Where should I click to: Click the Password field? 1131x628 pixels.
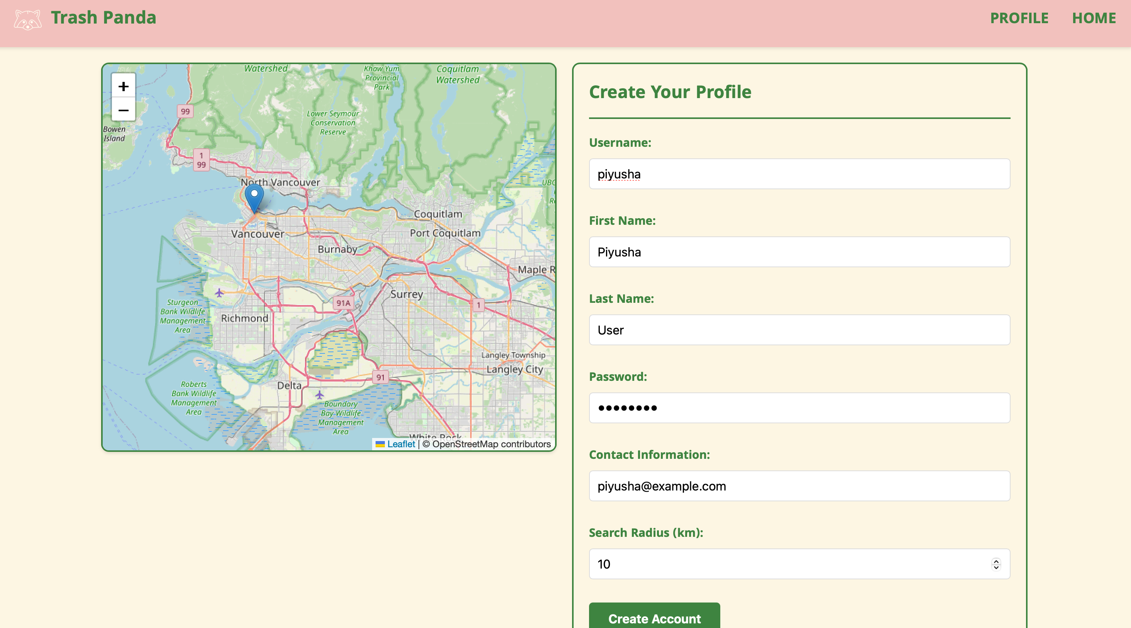(799, 408)
